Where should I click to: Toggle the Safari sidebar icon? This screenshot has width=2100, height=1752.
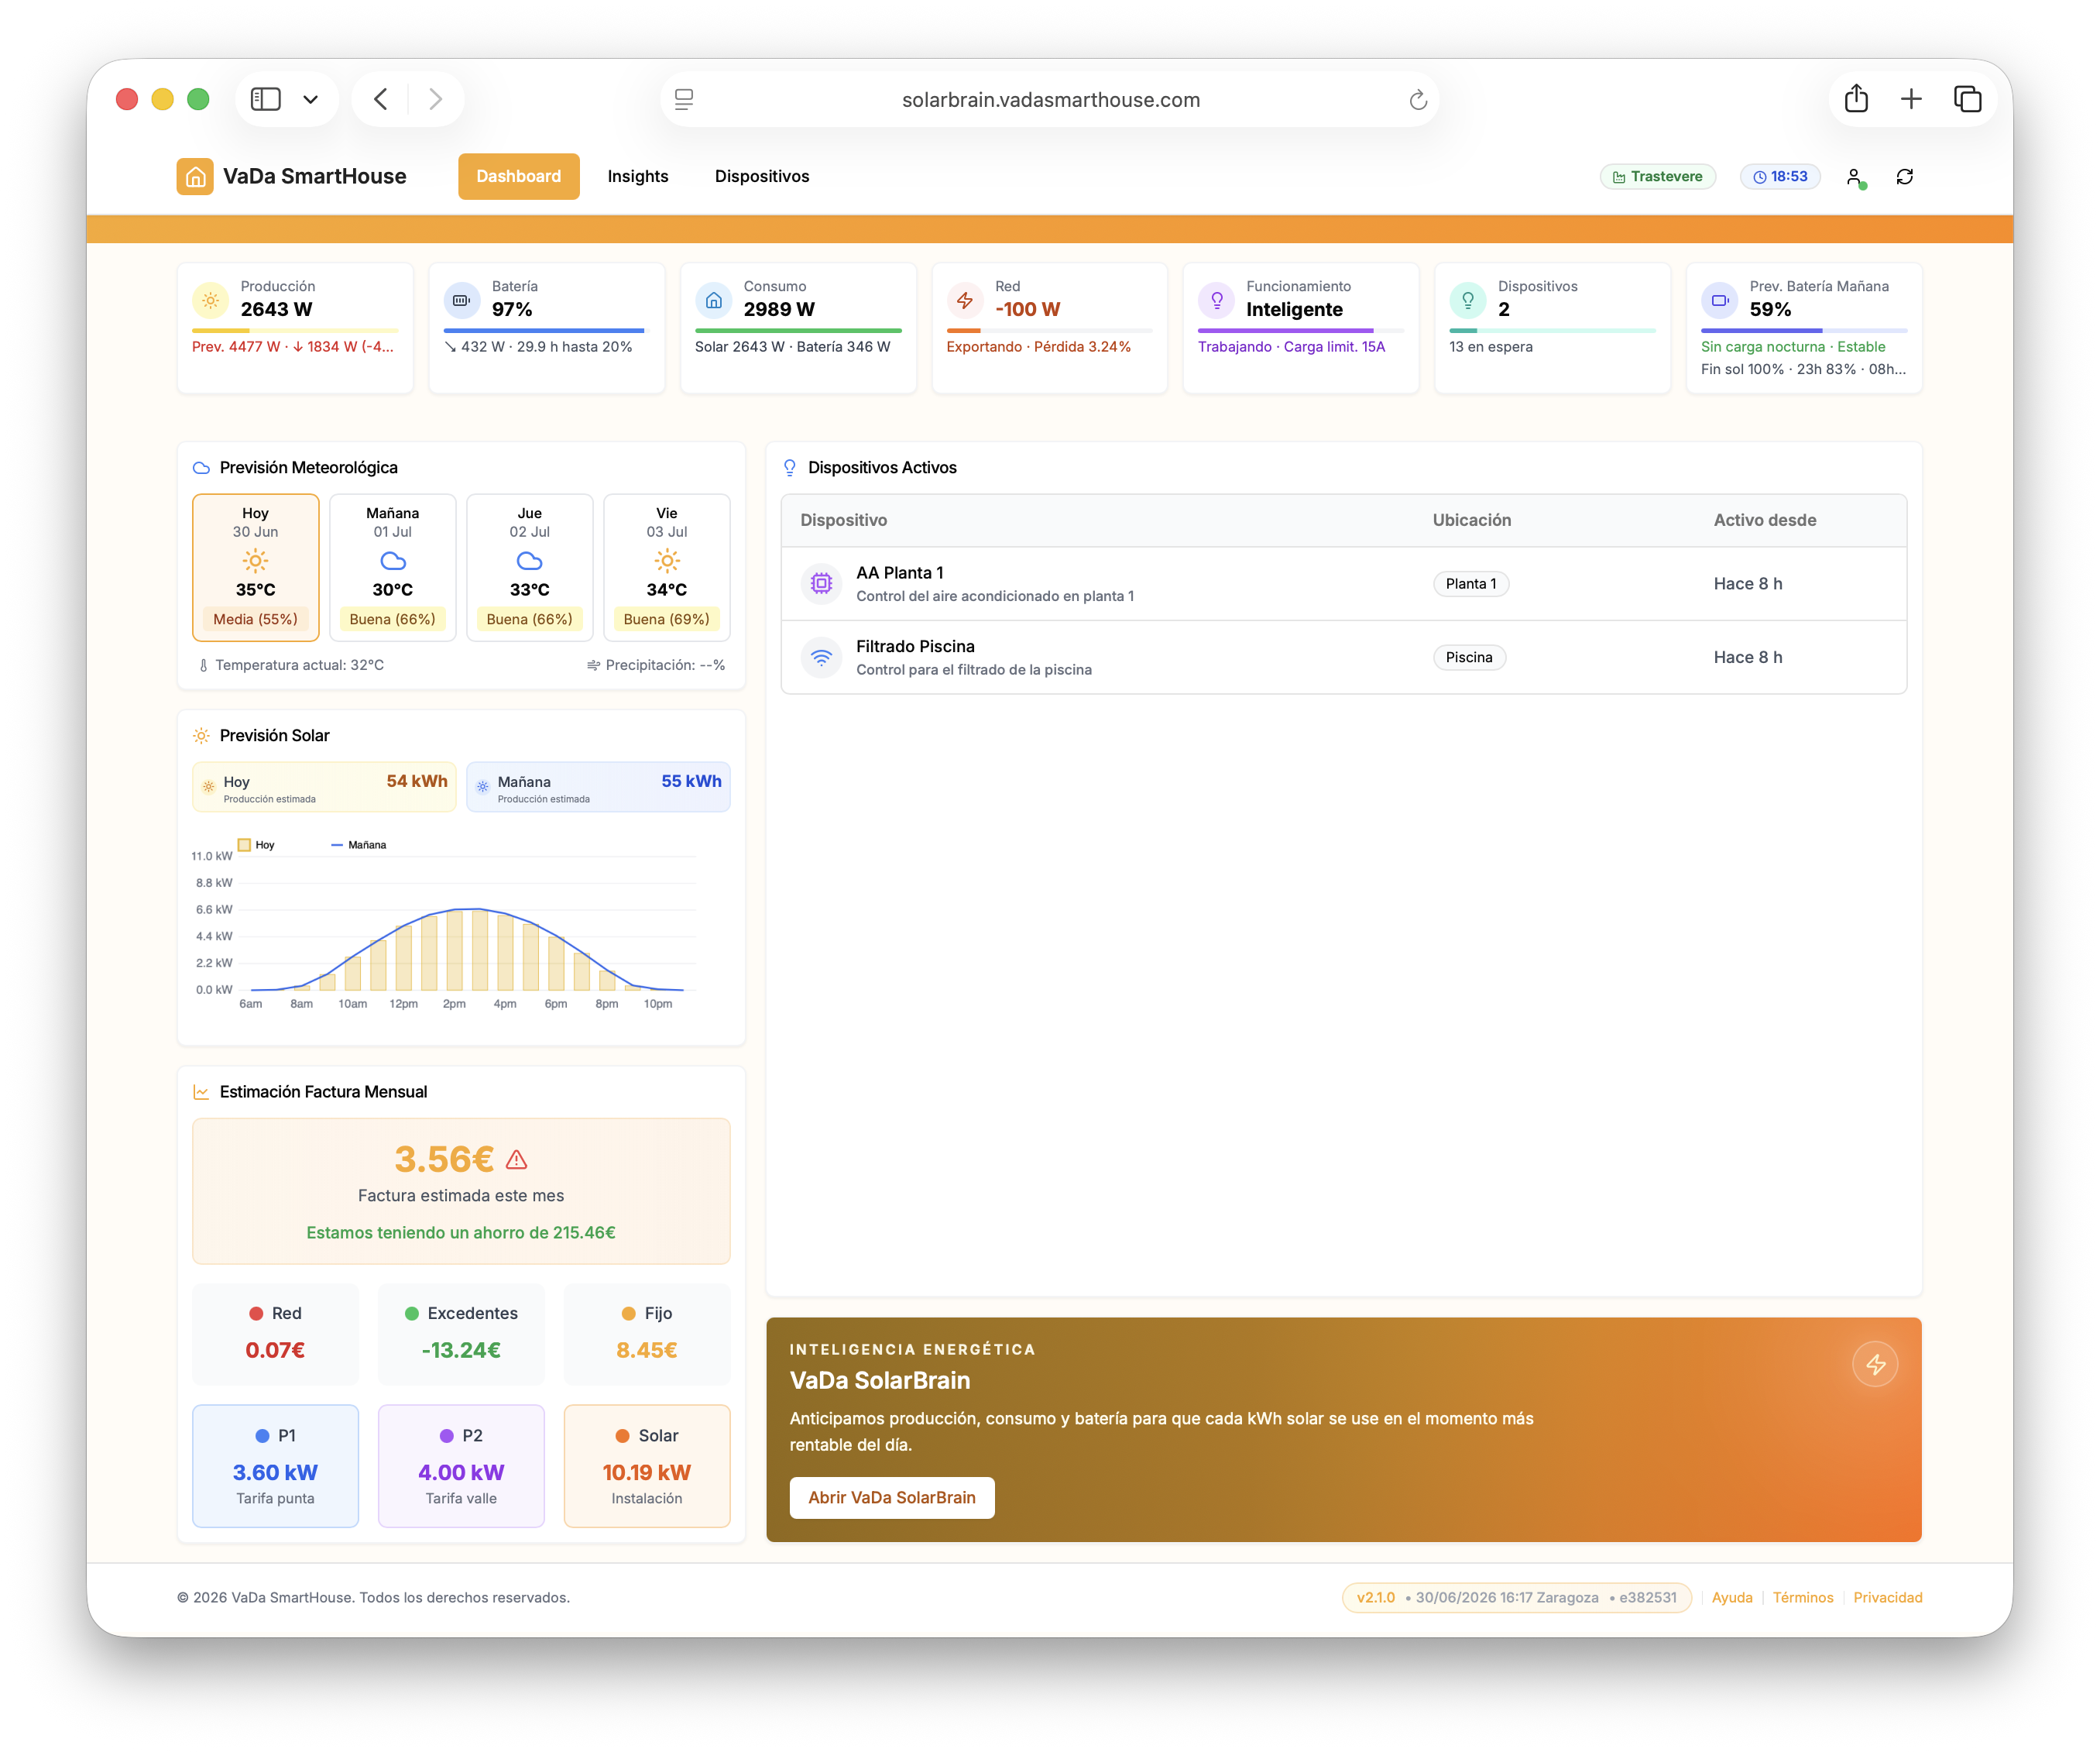[265, 99]
